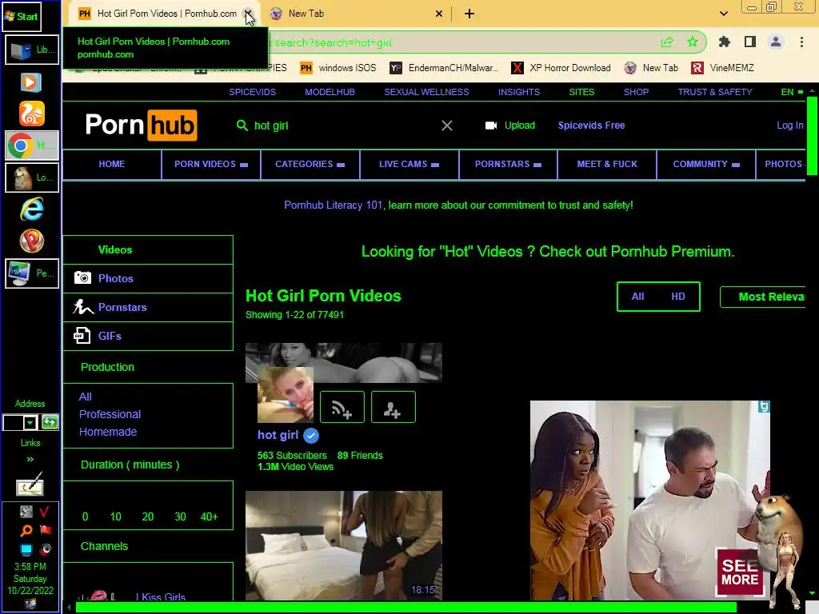Bookmark this page with the star icon
819x614 pixels.
[693, 42]
